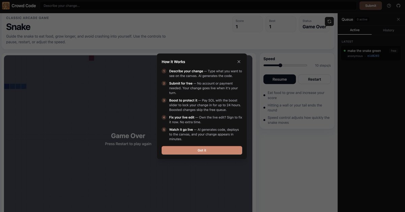
Task: Switch to the History queue tab
Action: (388, 30)
